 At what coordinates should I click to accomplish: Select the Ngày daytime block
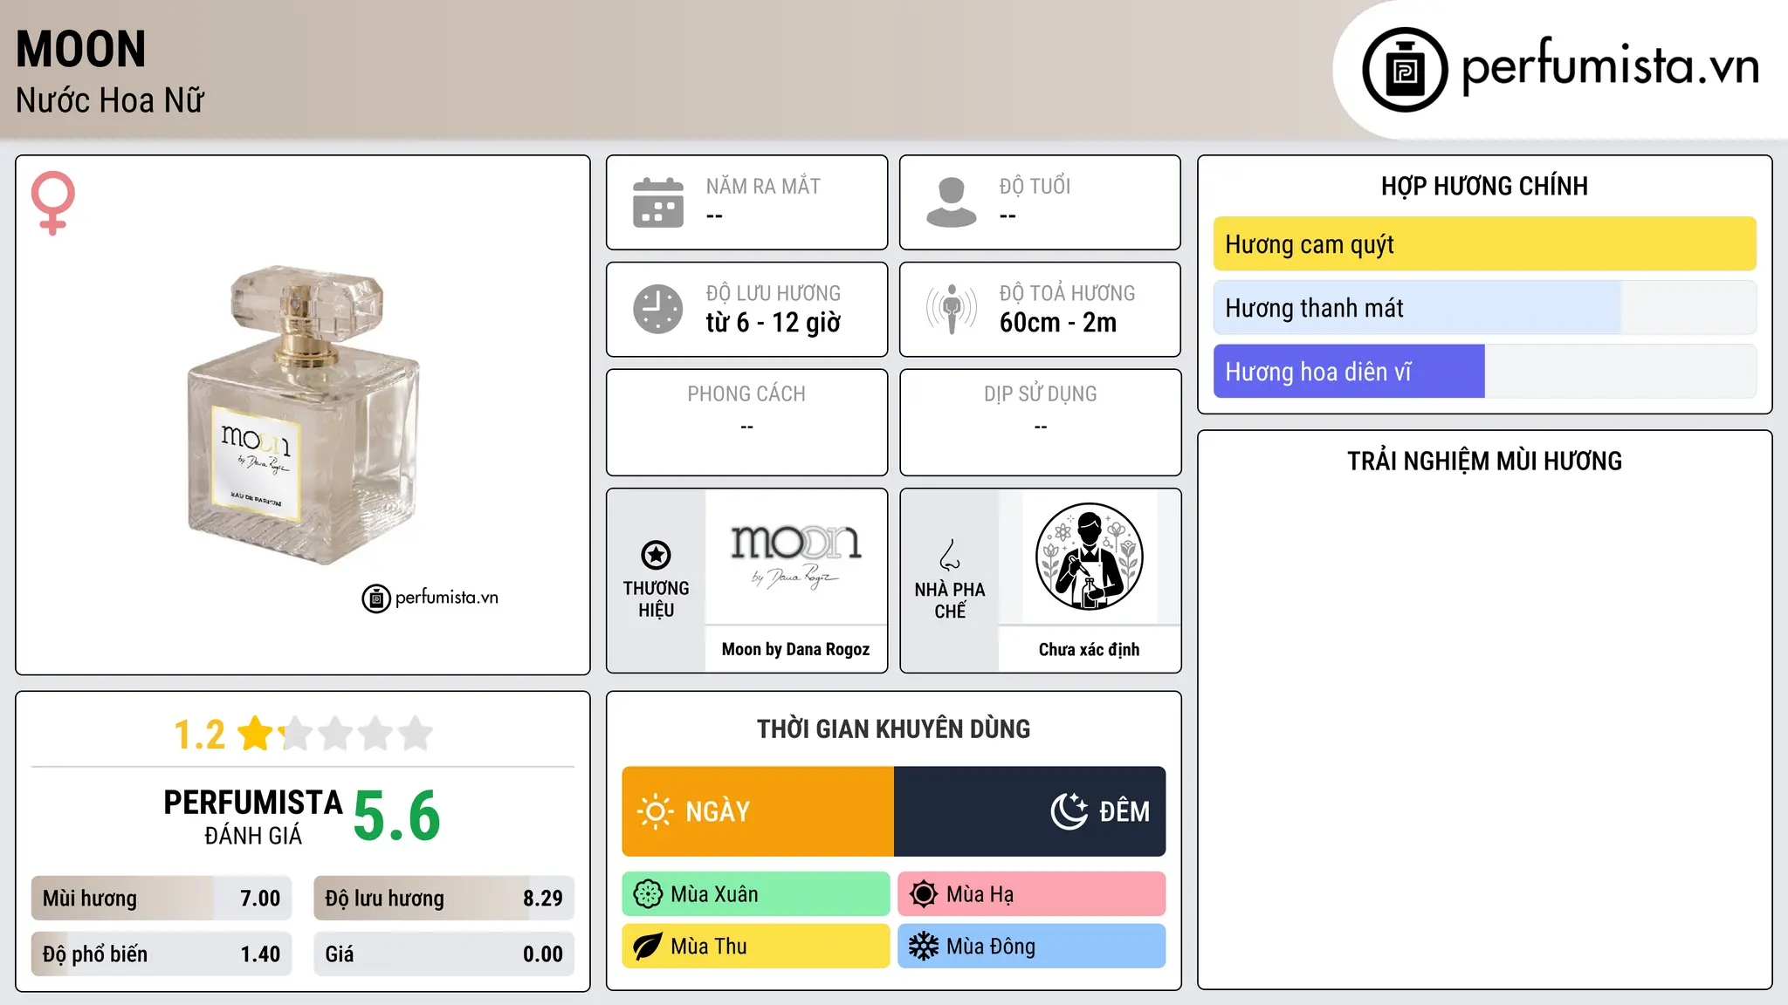coord(758,811)
